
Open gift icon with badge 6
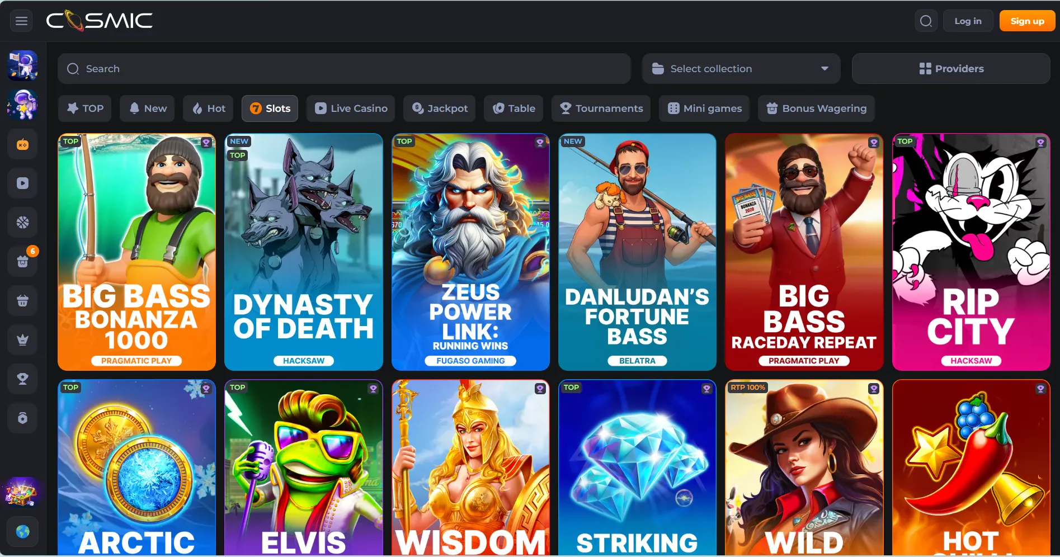[x=22, y=261]
